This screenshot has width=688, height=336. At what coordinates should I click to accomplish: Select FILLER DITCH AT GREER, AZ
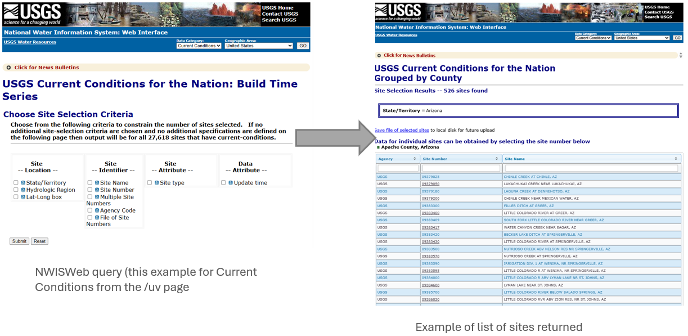[x=529, y=205]
